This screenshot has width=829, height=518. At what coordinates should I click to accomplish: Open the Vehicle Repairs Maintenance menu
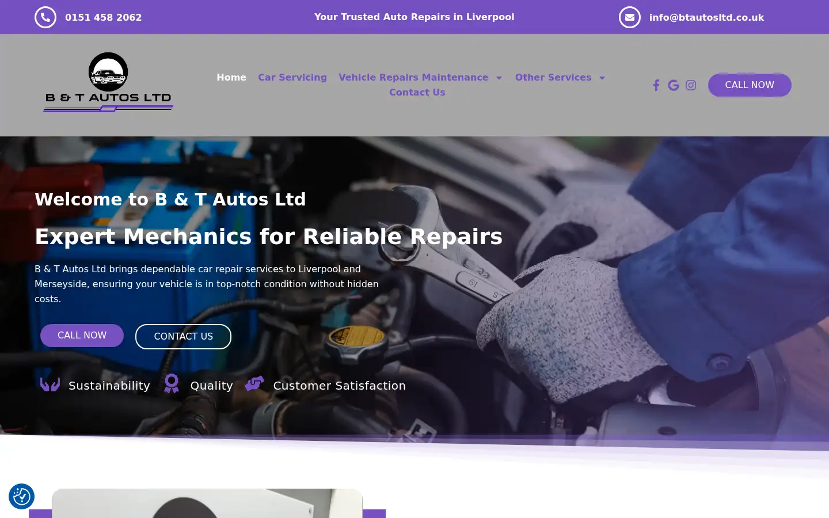click(x=413, y=77)
